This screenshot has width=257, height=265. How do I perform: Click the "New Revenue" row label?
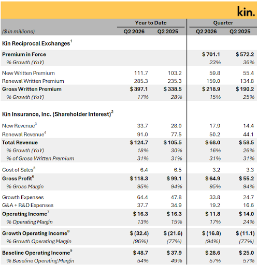click(x=19, y=126)
